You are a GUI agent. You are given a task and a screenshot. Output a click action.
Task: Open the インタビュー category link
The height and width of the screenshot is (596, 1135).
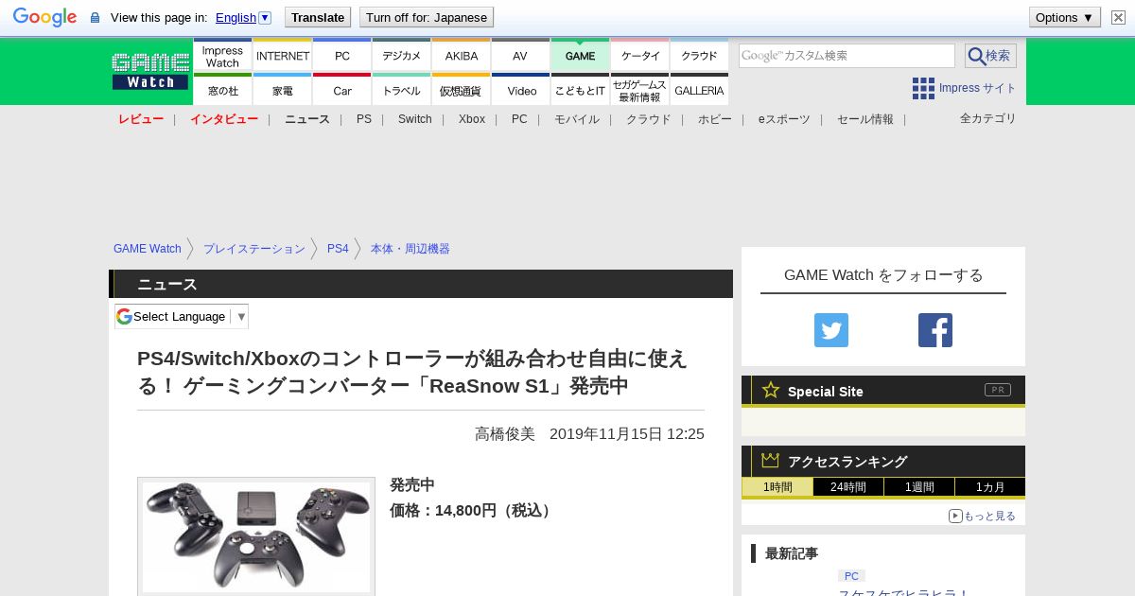224,119
